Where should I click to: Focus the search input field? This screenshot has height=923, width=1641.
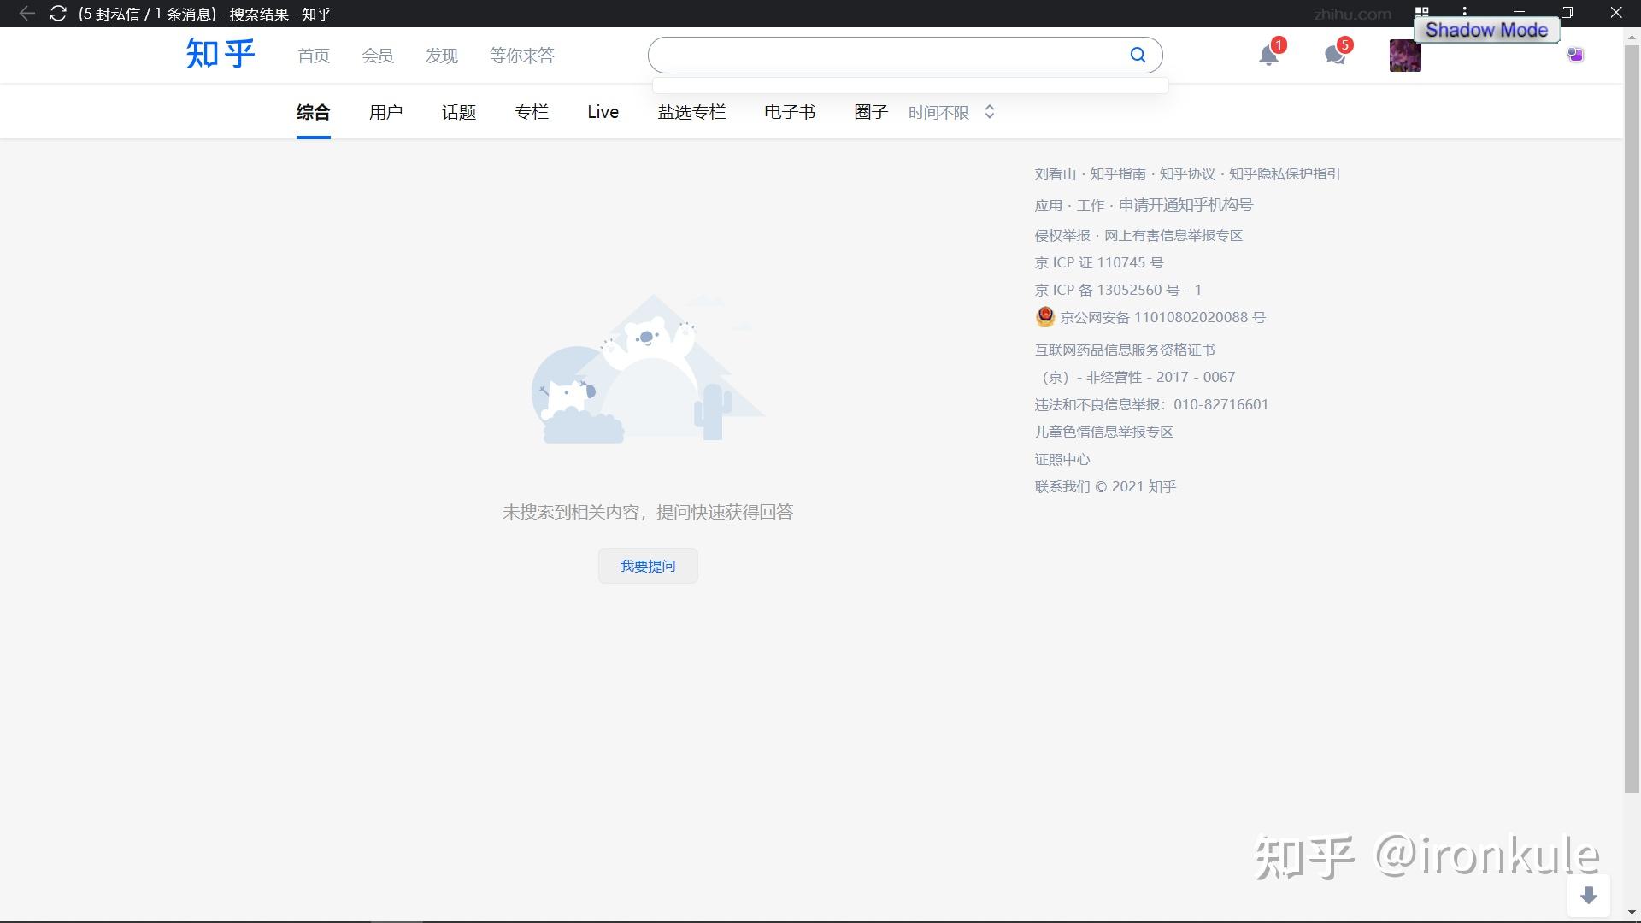coord(889,56)
